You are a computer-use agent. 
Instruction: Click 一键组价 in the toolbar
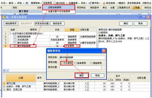click(121, 3)
